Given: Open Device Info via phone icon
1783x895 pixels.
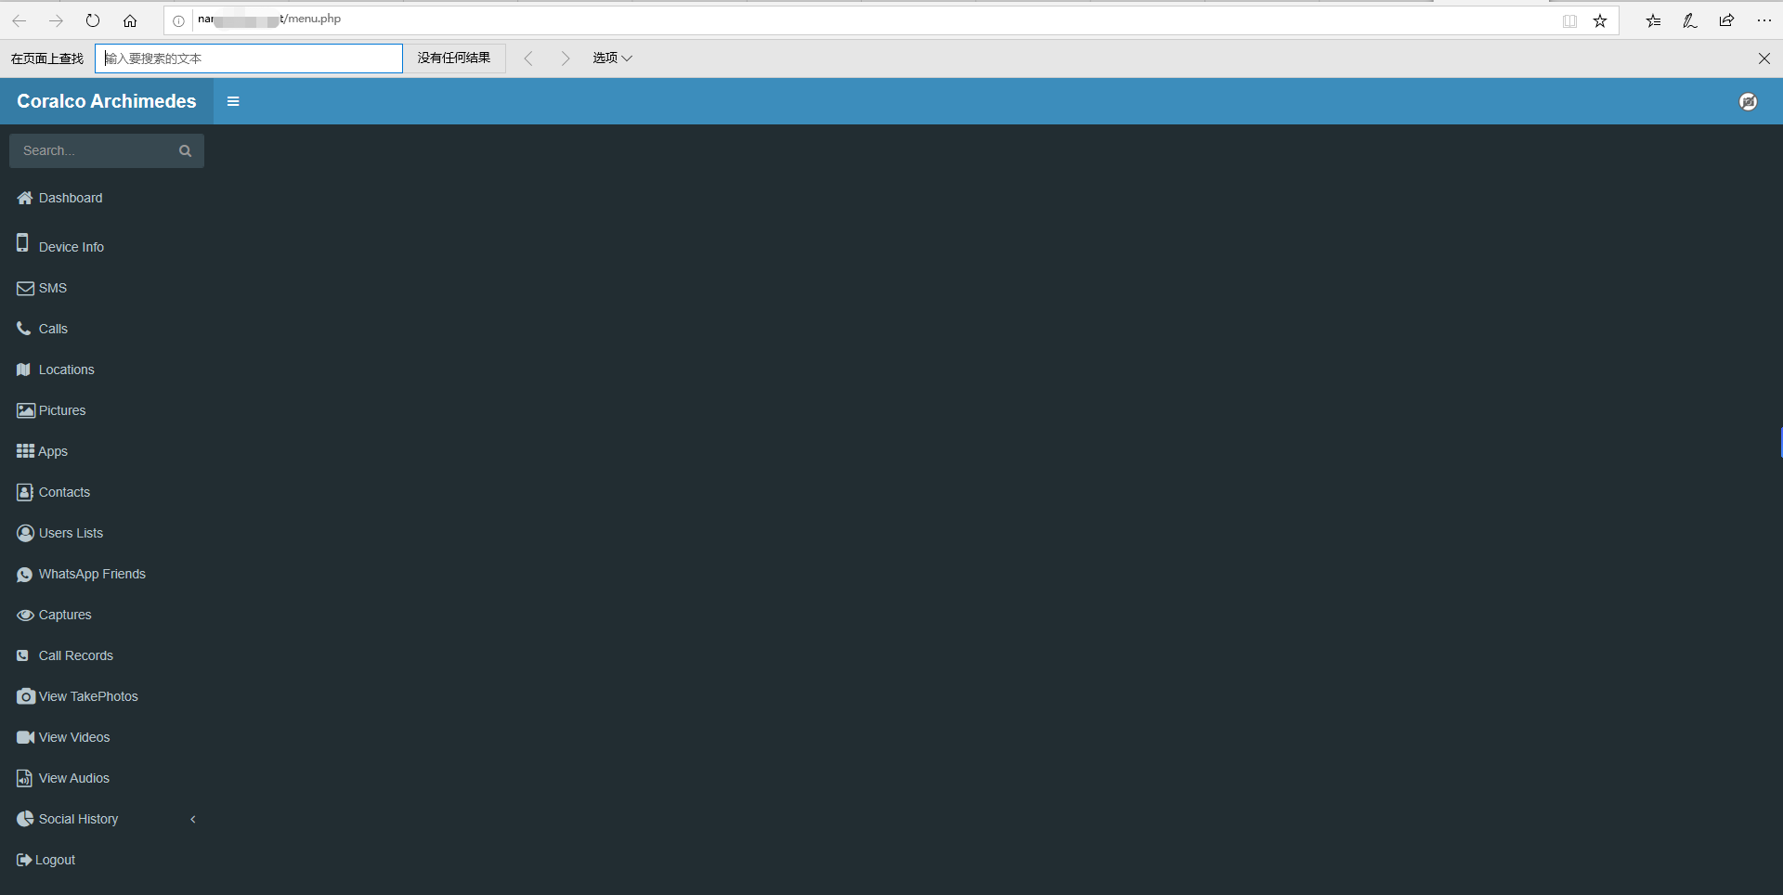Looking at the screenshot, I should click(x=22, y=243).
